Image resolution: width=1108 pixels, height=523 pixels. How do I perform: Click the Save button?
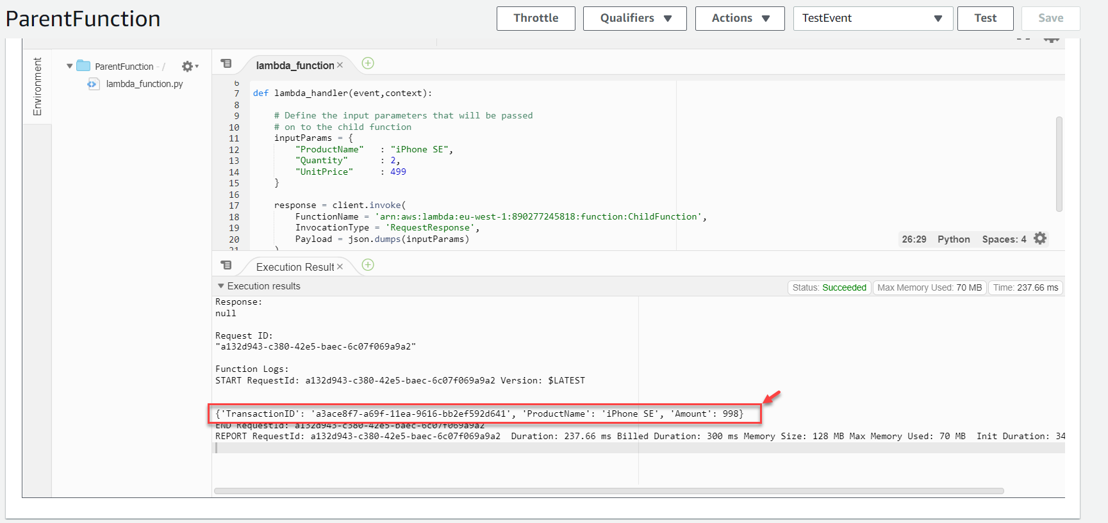click(1050, 19)
